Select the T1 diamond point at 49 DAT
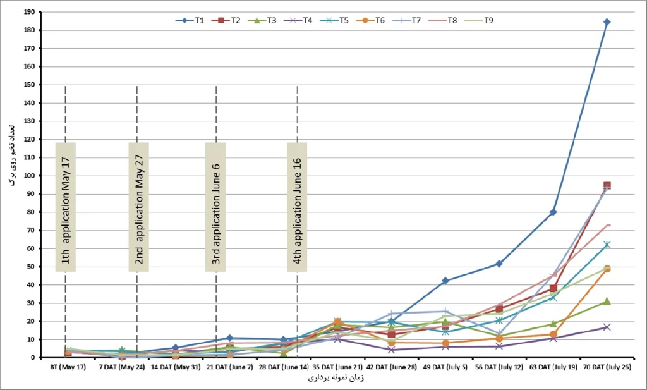This screenshot has height=390, width=647. tap(445, 281)
